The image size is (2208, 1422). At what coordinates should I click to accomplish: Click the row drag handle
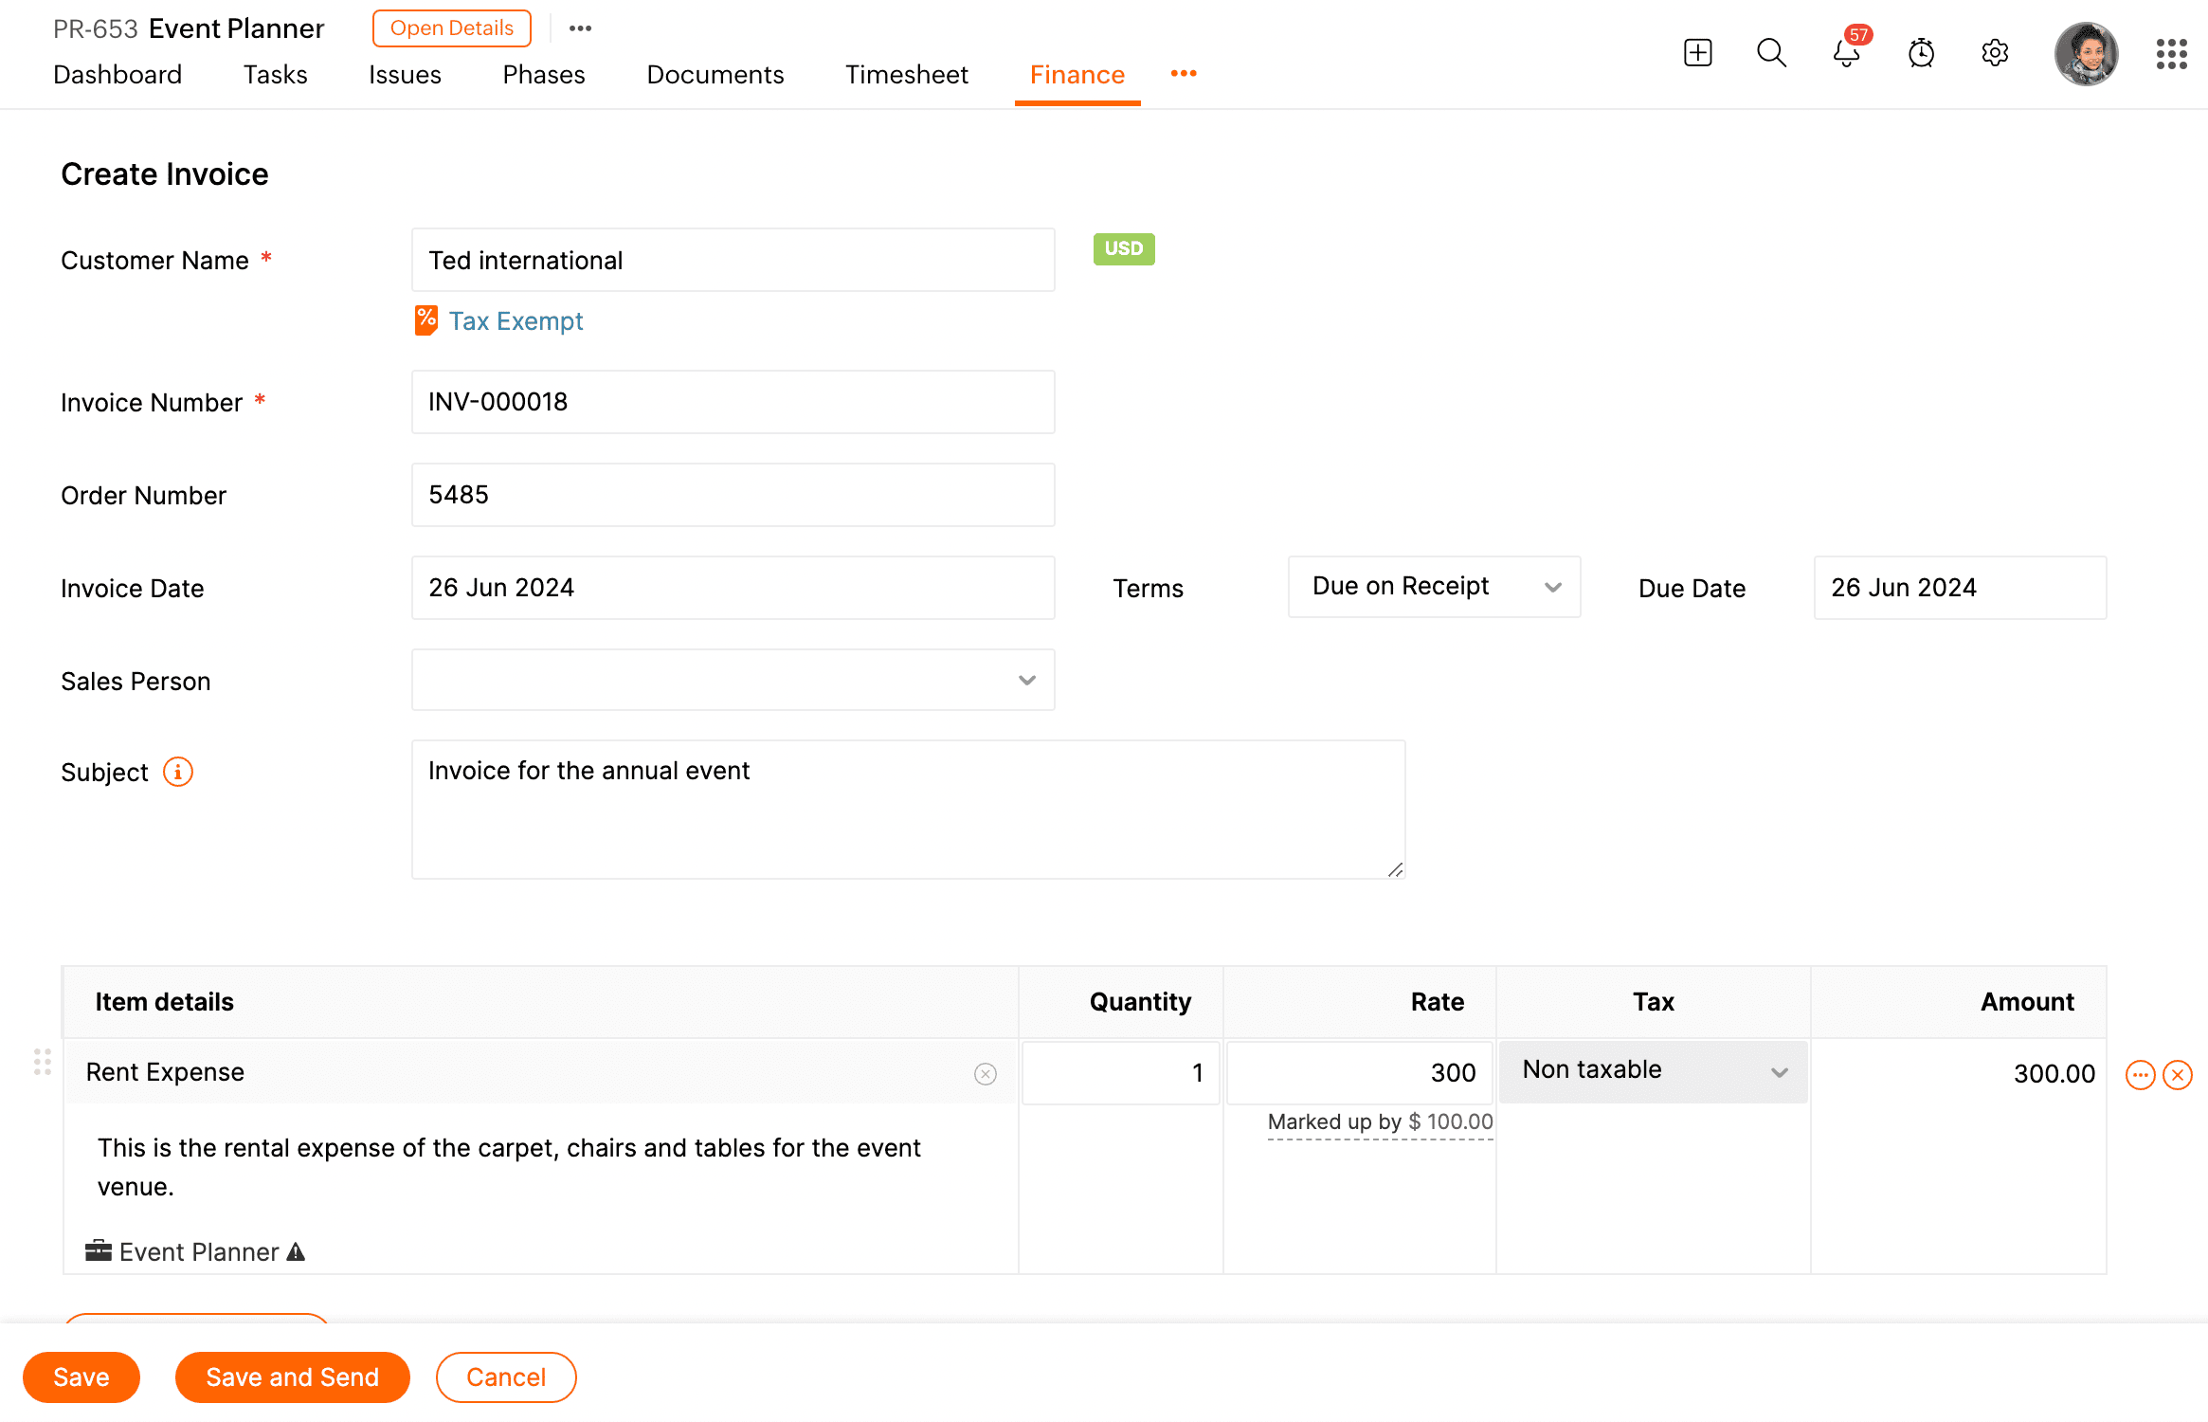(x=42, y=1062)
